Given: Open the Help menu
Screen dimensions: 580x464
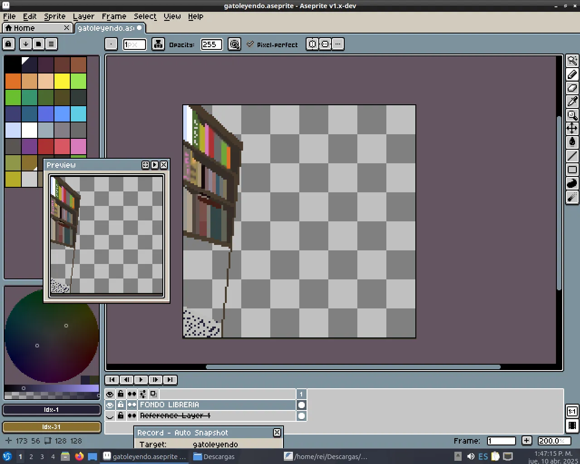Looking at the screenshot, I should [x=195, y=16].
